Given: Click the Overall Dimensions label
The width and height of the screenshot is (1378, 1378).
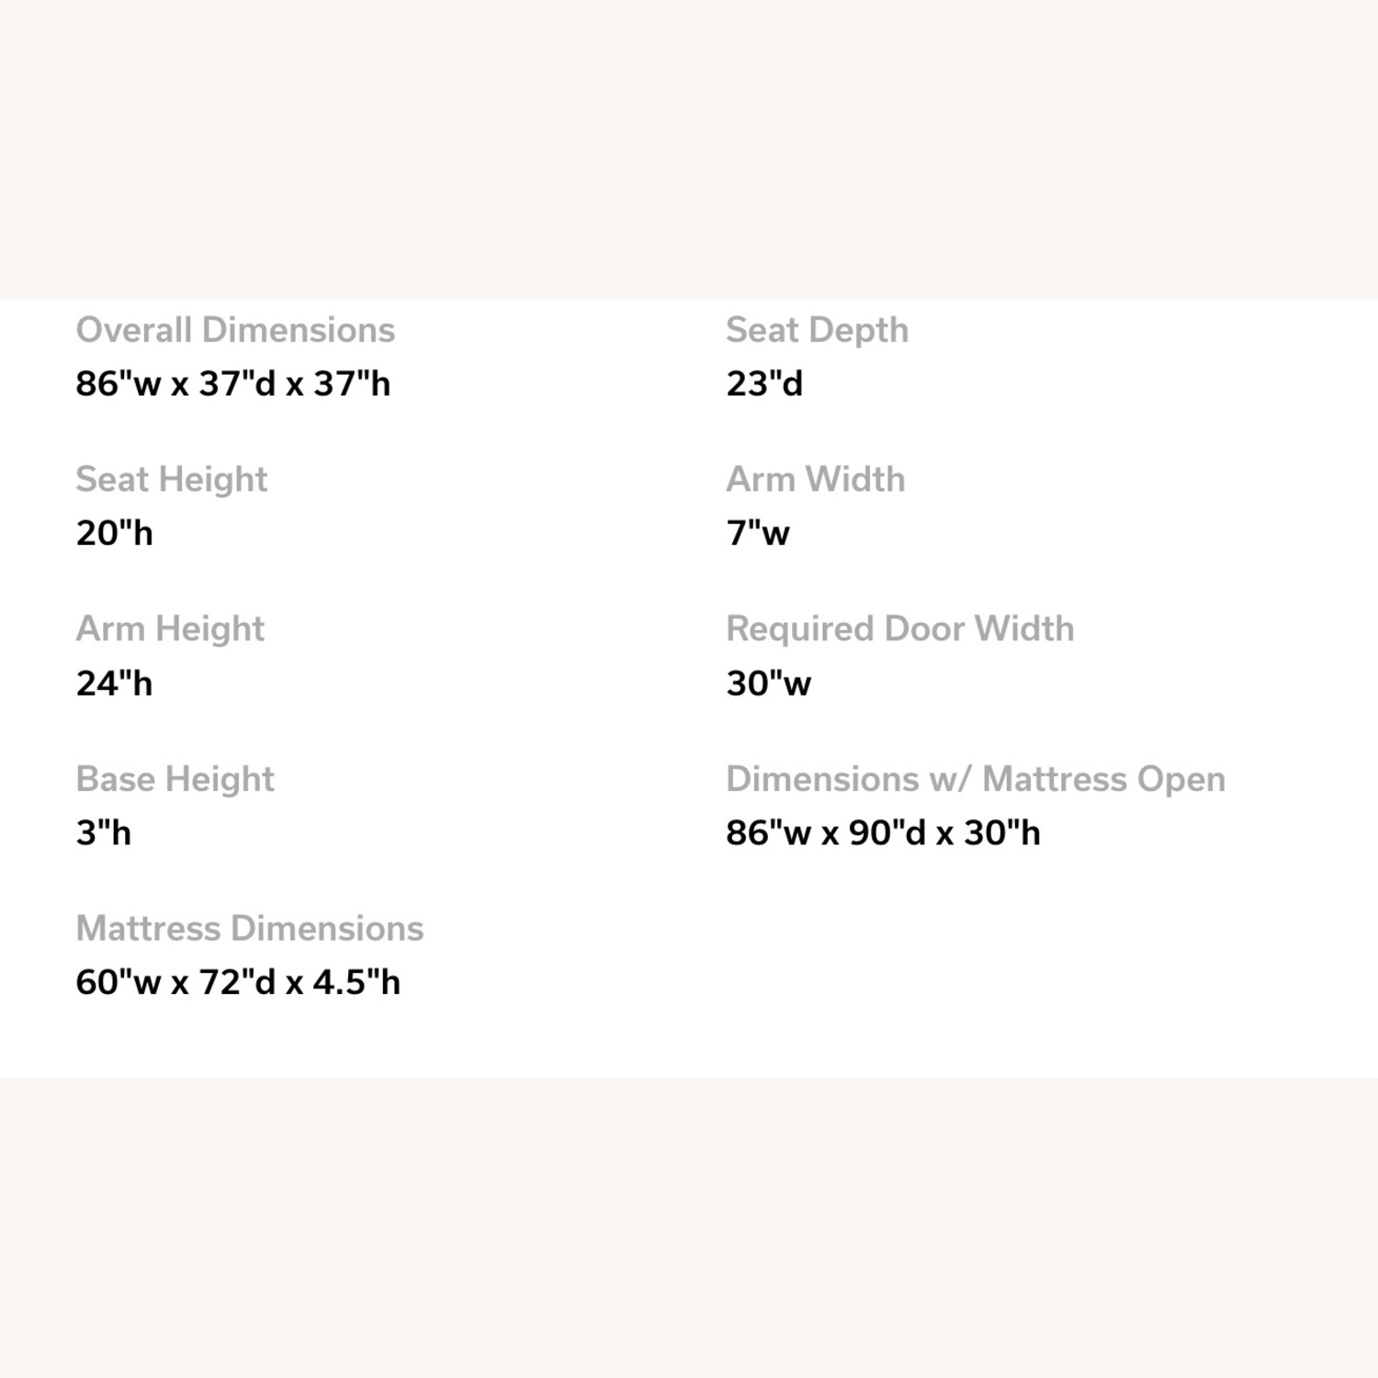Looking at the screenshot, I should pos(235,330).
